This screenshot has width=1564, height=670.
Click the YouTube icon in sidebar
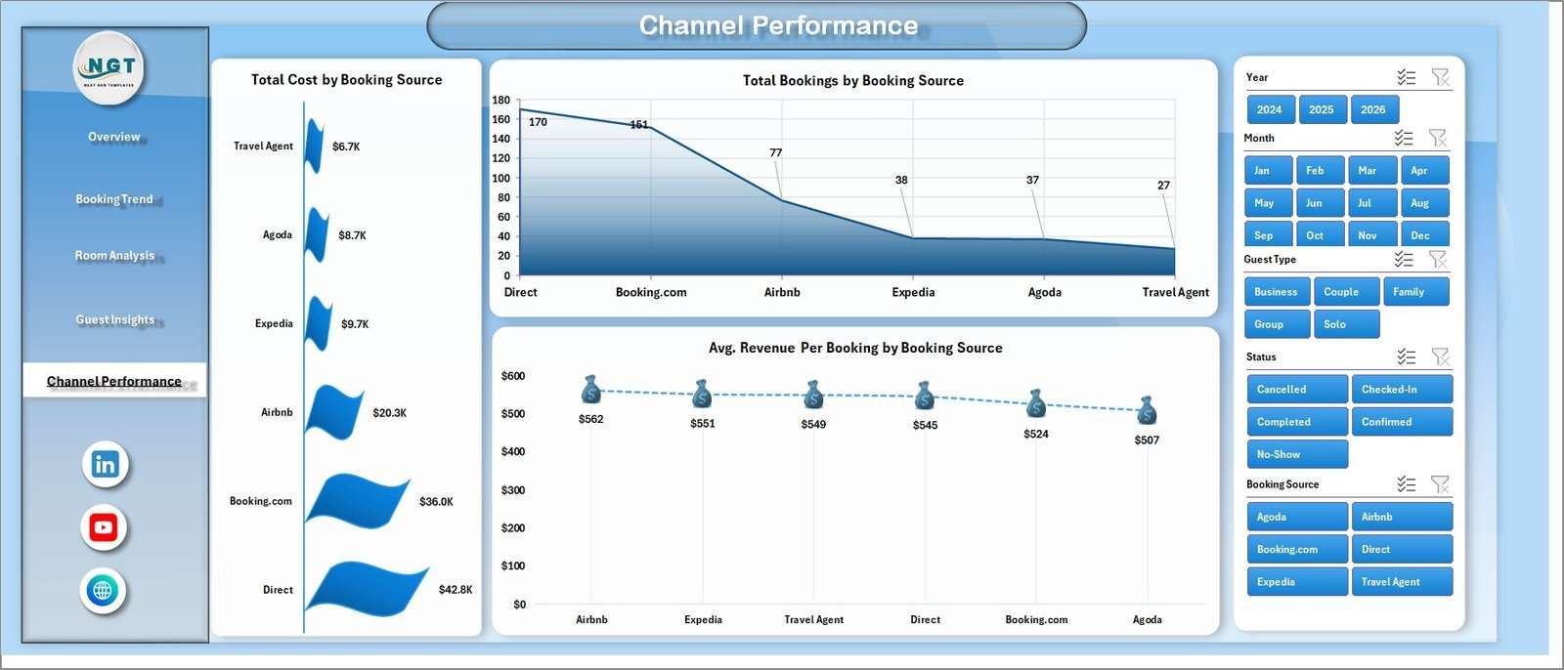pyautogui.click(x=103, y=527)
